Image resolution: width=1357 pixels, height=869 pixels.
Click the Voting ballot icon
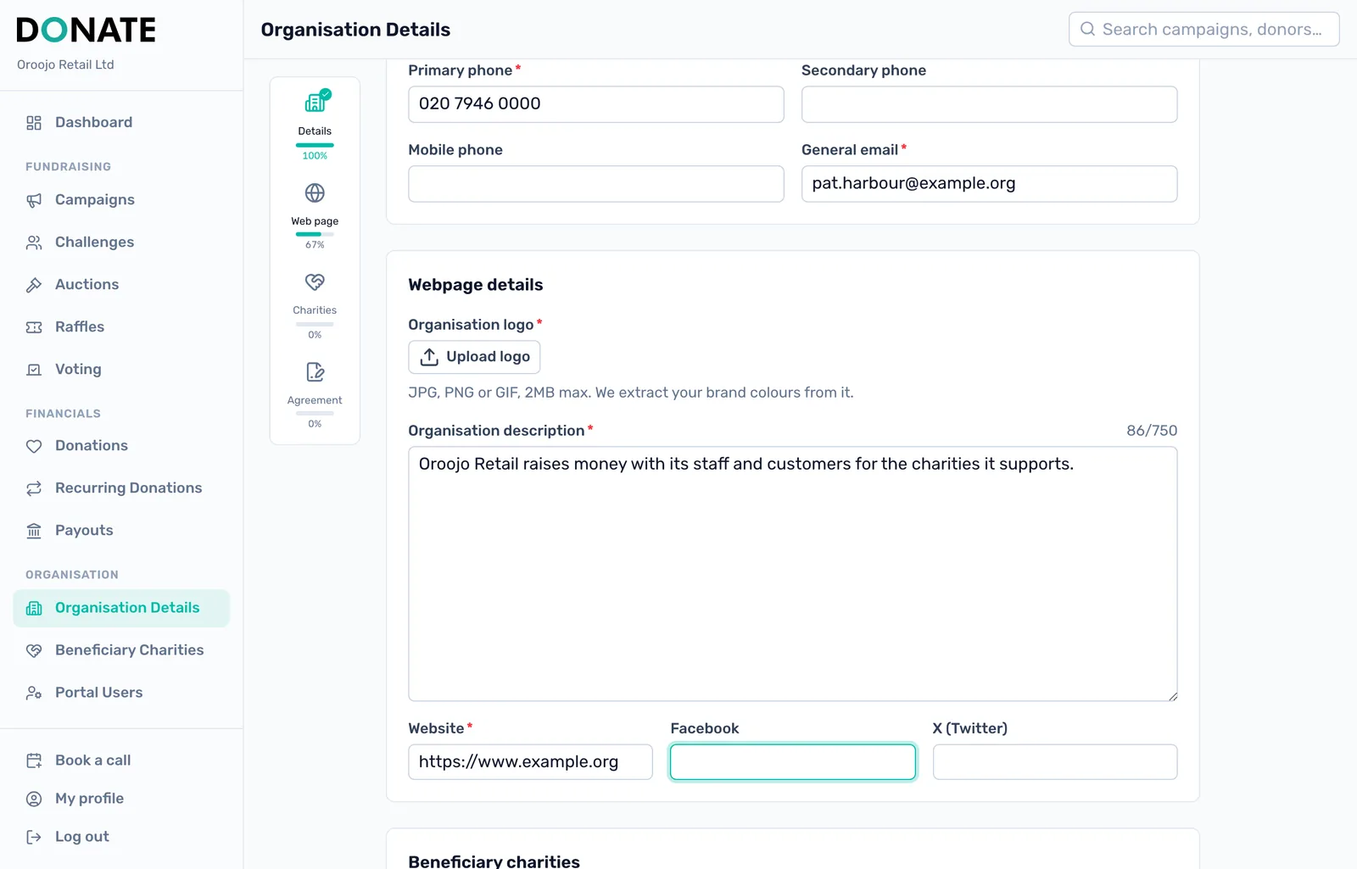(34, 370)
